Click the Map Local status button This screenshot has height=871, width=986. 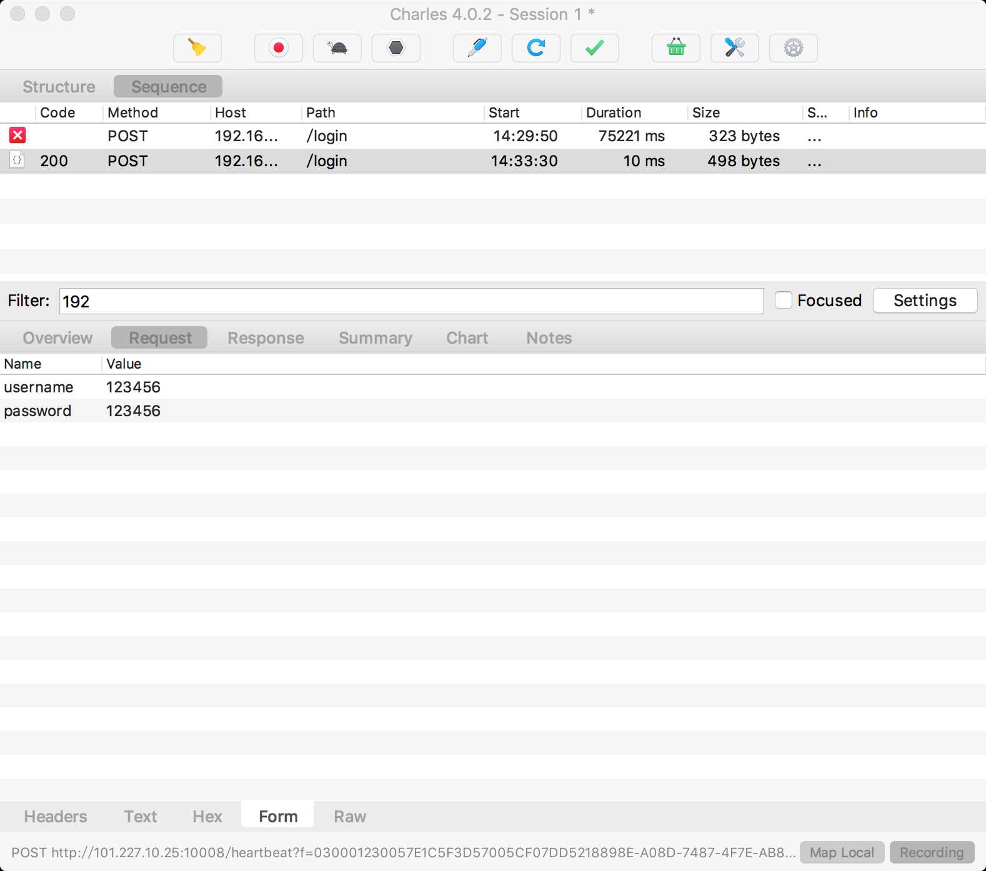coord(842,852)
